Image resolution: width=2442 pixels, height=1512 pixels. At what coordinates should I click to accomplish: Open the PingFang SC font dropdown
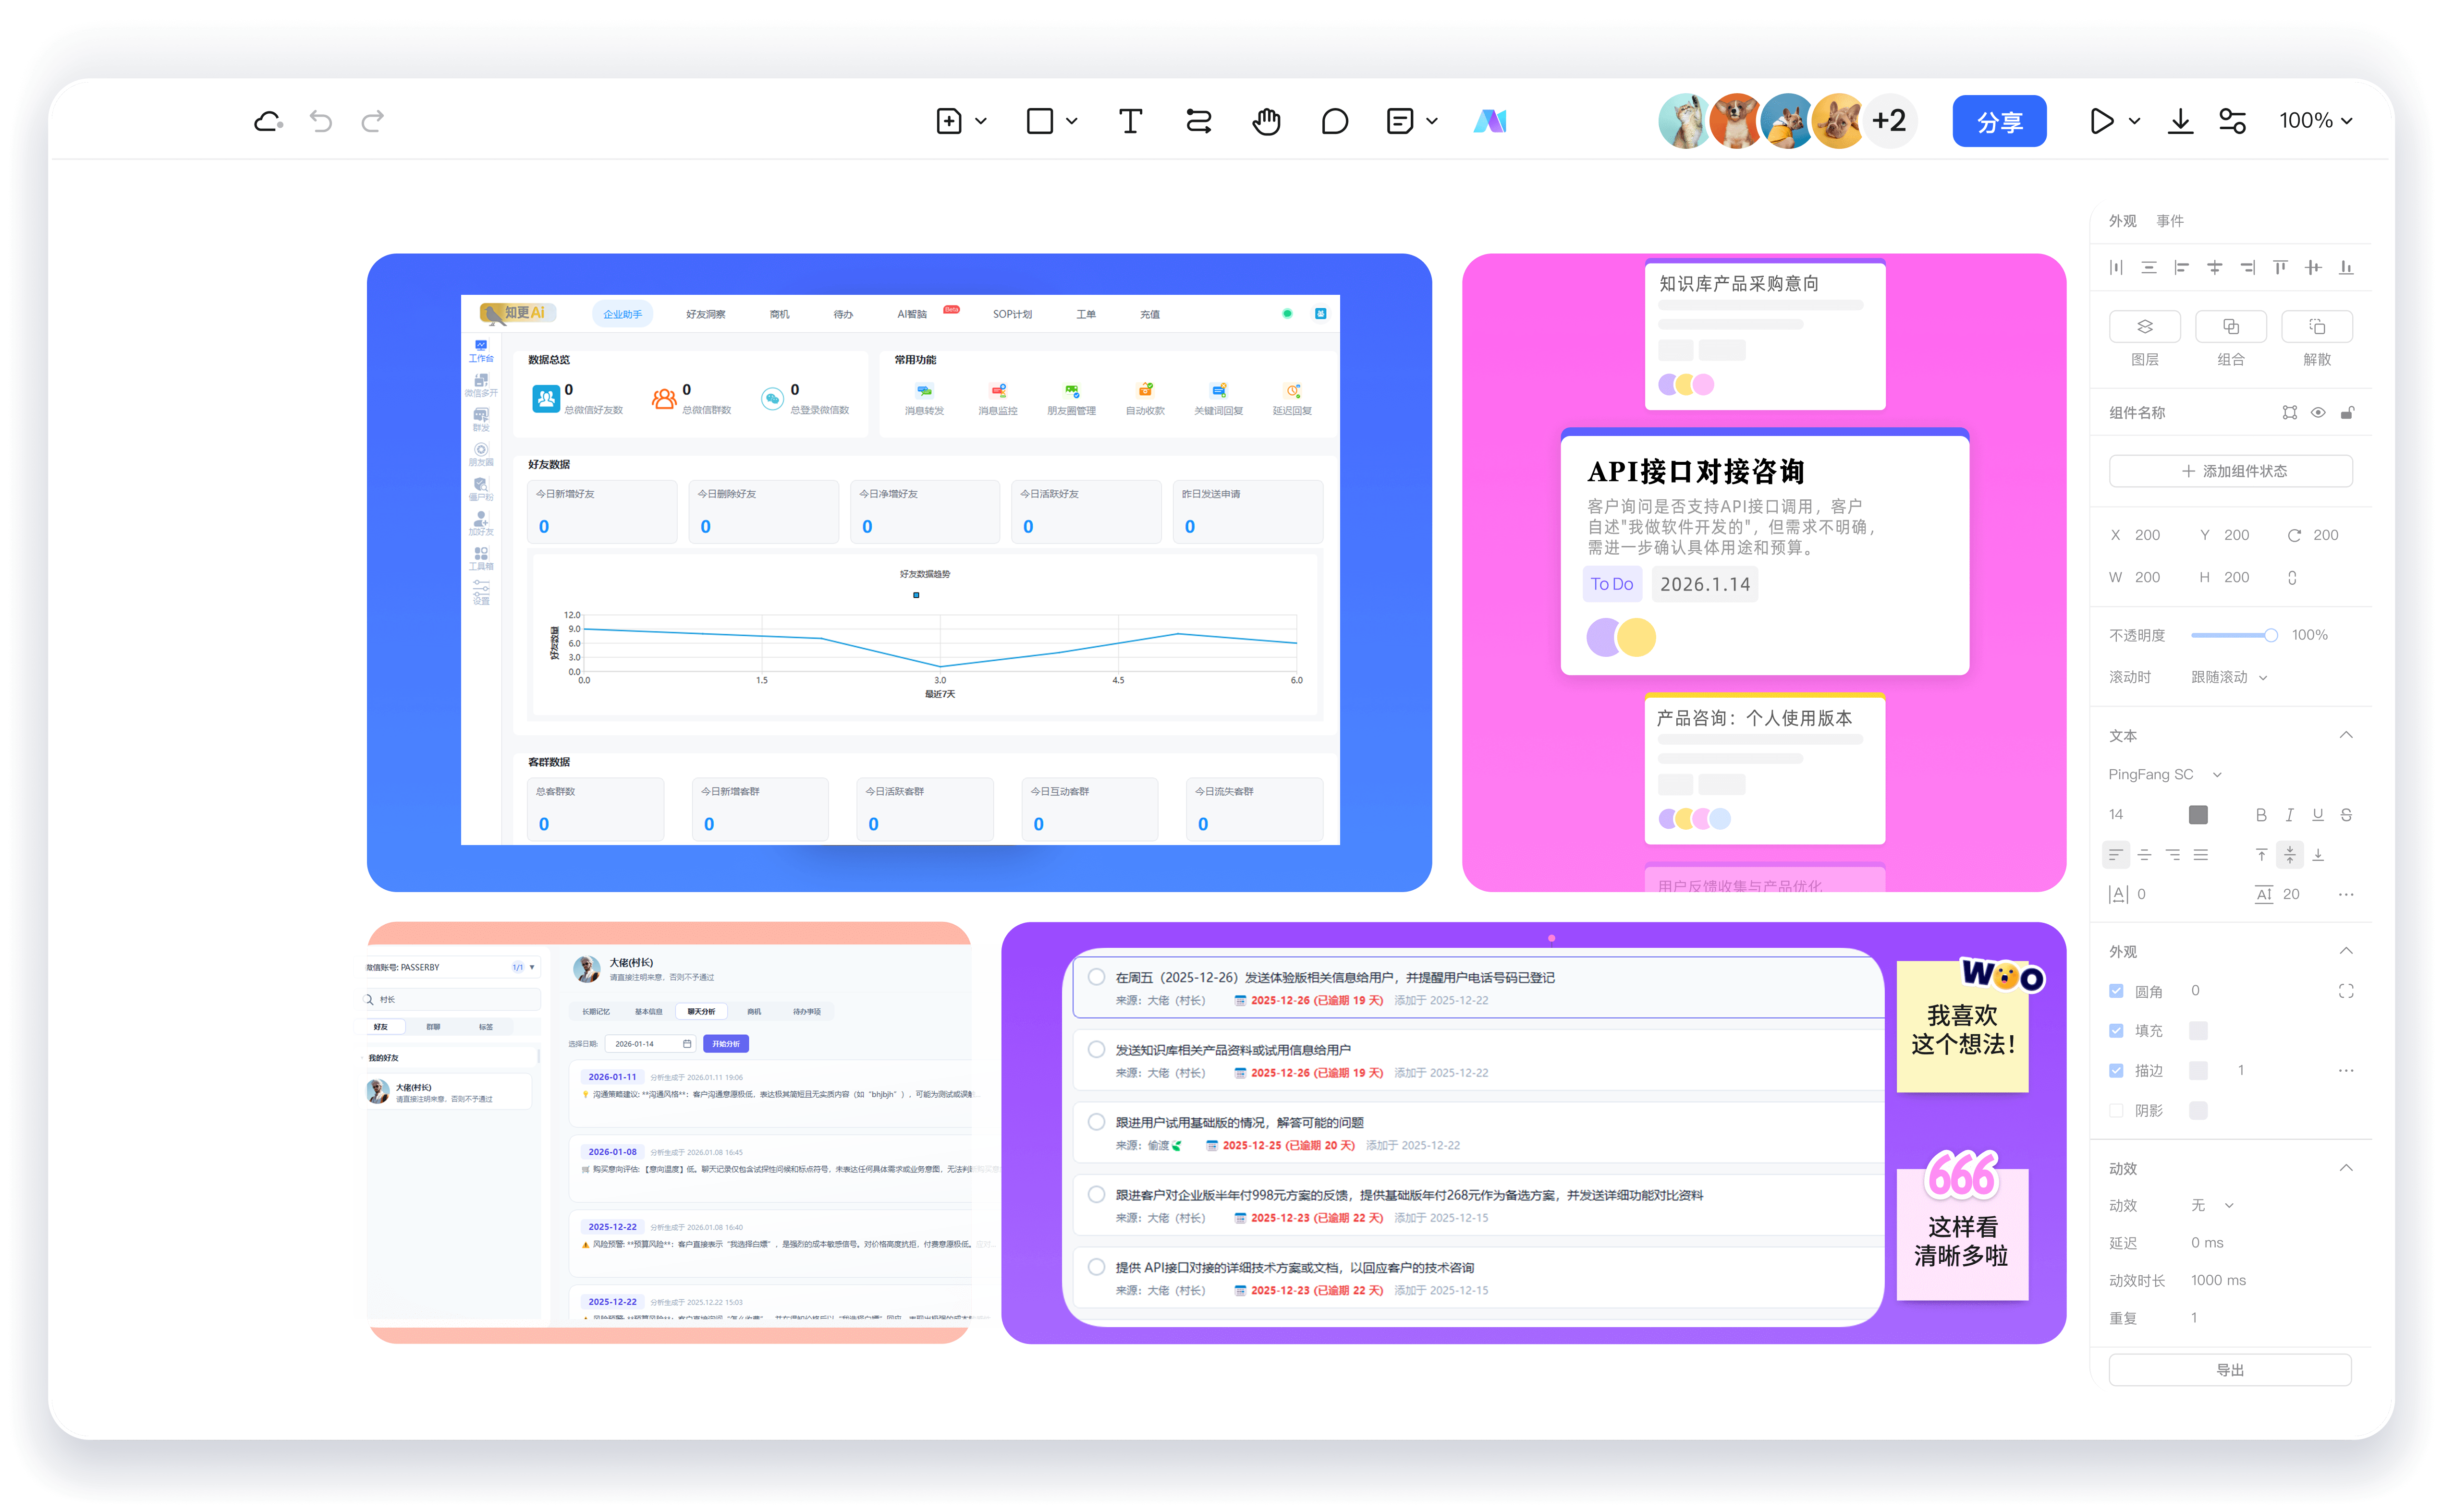pos(2164,775)
